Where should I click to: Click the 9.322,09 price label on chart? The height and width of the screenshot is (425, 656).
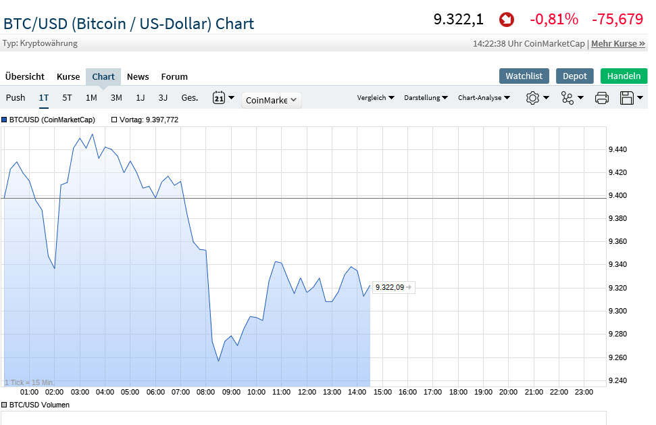(x=390, y=287)
